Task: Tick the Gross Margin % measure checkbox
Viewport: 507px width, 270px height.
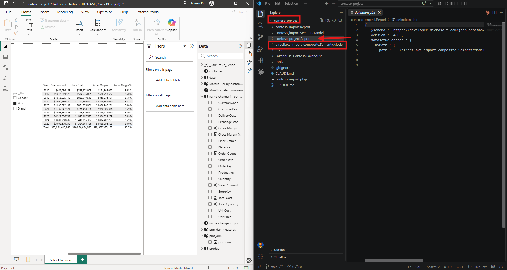Action: coord(210,135)
